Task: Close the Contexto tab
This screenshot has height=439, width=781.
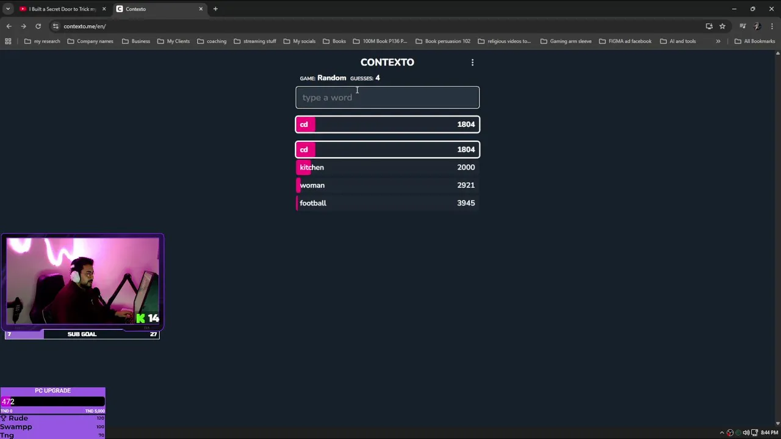Action: point(201,9)
